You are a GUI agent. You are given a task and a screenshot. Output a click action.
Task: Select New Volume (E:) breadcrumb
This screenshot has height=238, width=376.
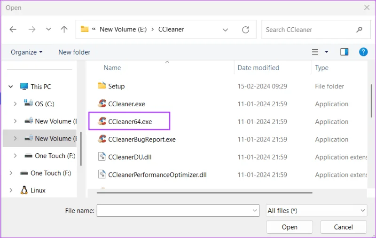click(x=123, y=29)
